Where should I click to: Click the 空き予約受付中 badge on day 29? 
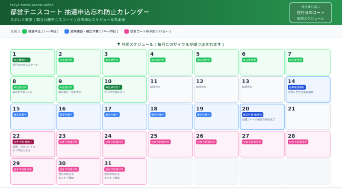tap(23, 169)
